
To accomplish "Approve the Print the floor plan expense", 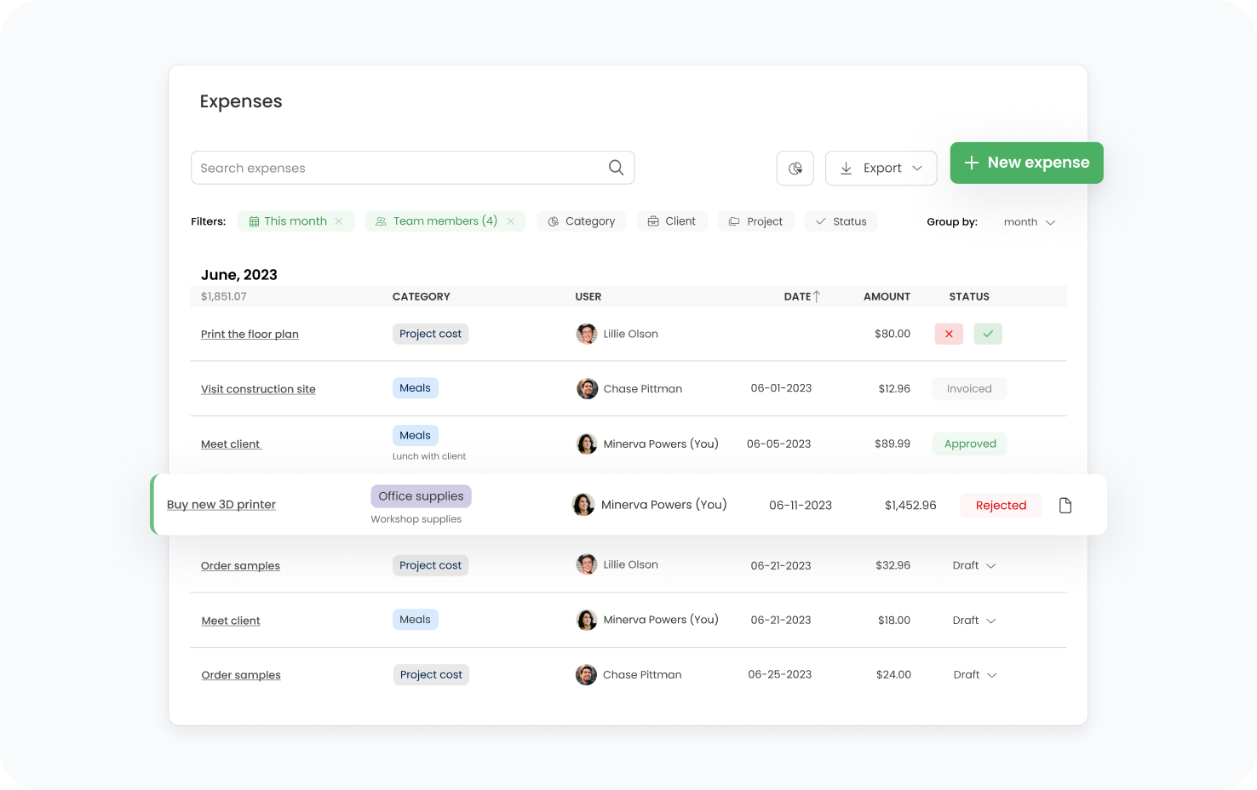I will pyautogui.click(x=988, y=334).
